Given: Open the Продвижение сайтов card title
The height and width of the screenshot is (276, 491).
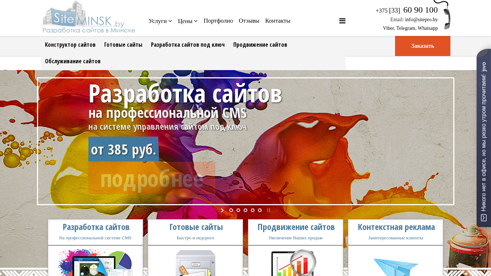Looking at the screenshot, I should (296, 227).
